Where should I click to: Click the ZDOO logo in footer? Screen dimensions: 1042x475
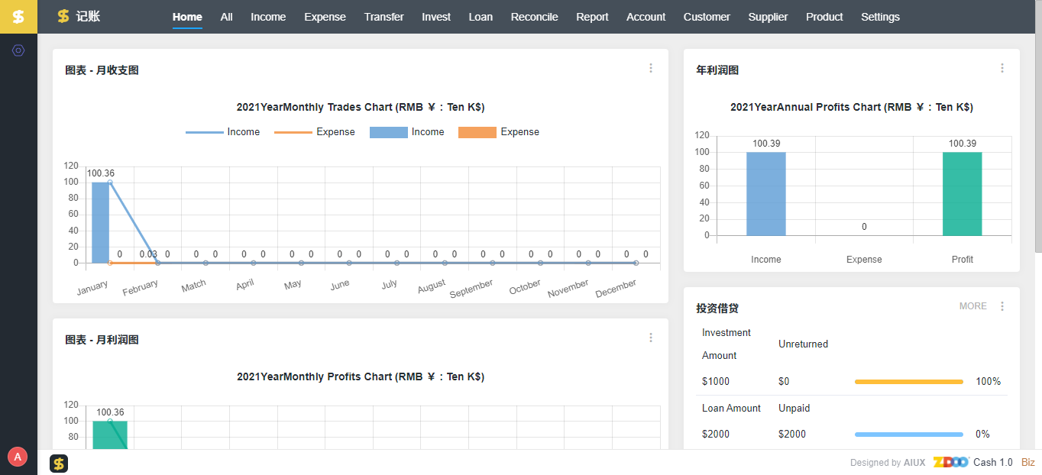[950, 462]
